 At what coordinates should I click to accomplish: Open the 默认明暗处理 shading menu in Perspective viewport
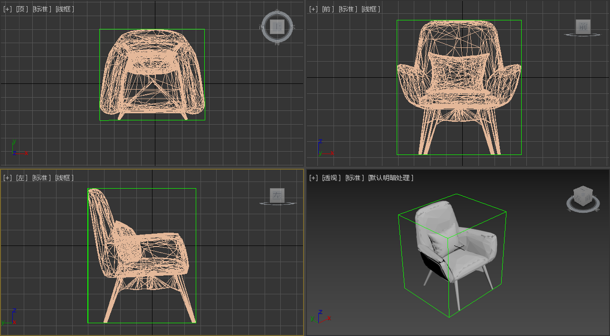[391, 178]
